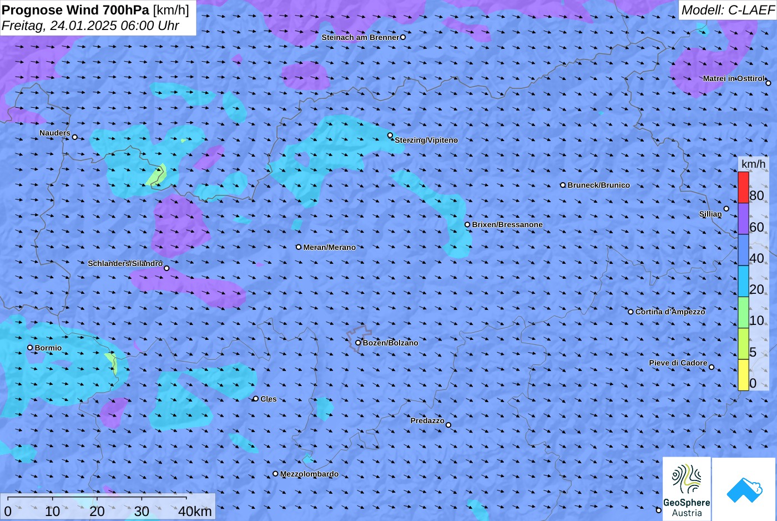Click the 'Schlanders/Silandro' town label
Screen dimensions: 777x521
125,263
